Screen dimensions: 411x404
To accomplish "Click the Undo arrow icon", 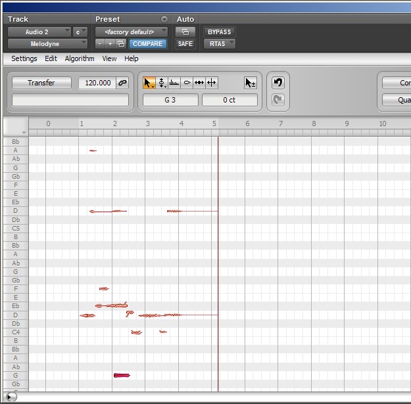I will (278, 83).
